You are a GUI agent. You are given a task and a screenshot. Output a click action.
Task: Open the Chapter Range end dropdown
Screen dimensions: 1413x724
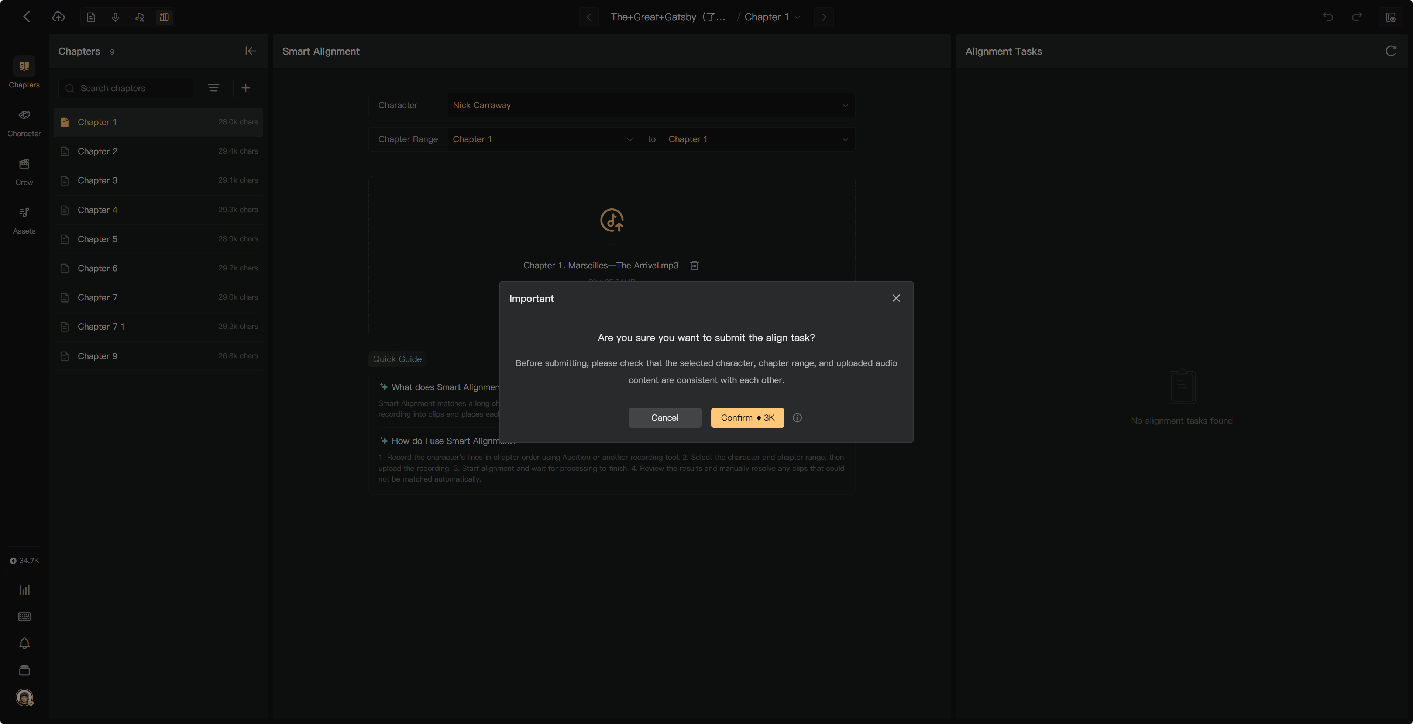click(759, 139)
